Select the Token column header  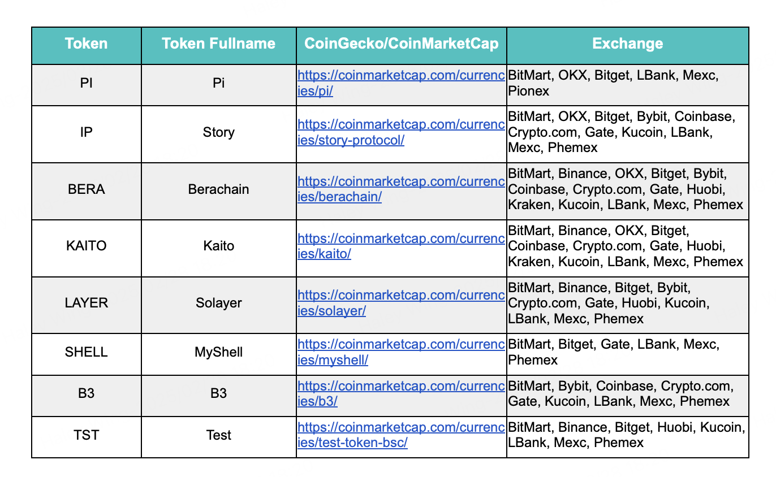(x=87, y=44)
